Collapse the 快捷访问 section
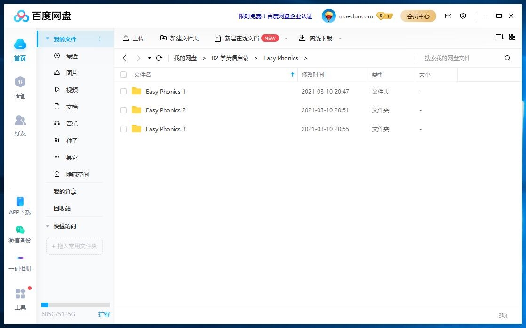Image resolution: width=526 pixels, height=328 pixels. [x=47, y=226]
